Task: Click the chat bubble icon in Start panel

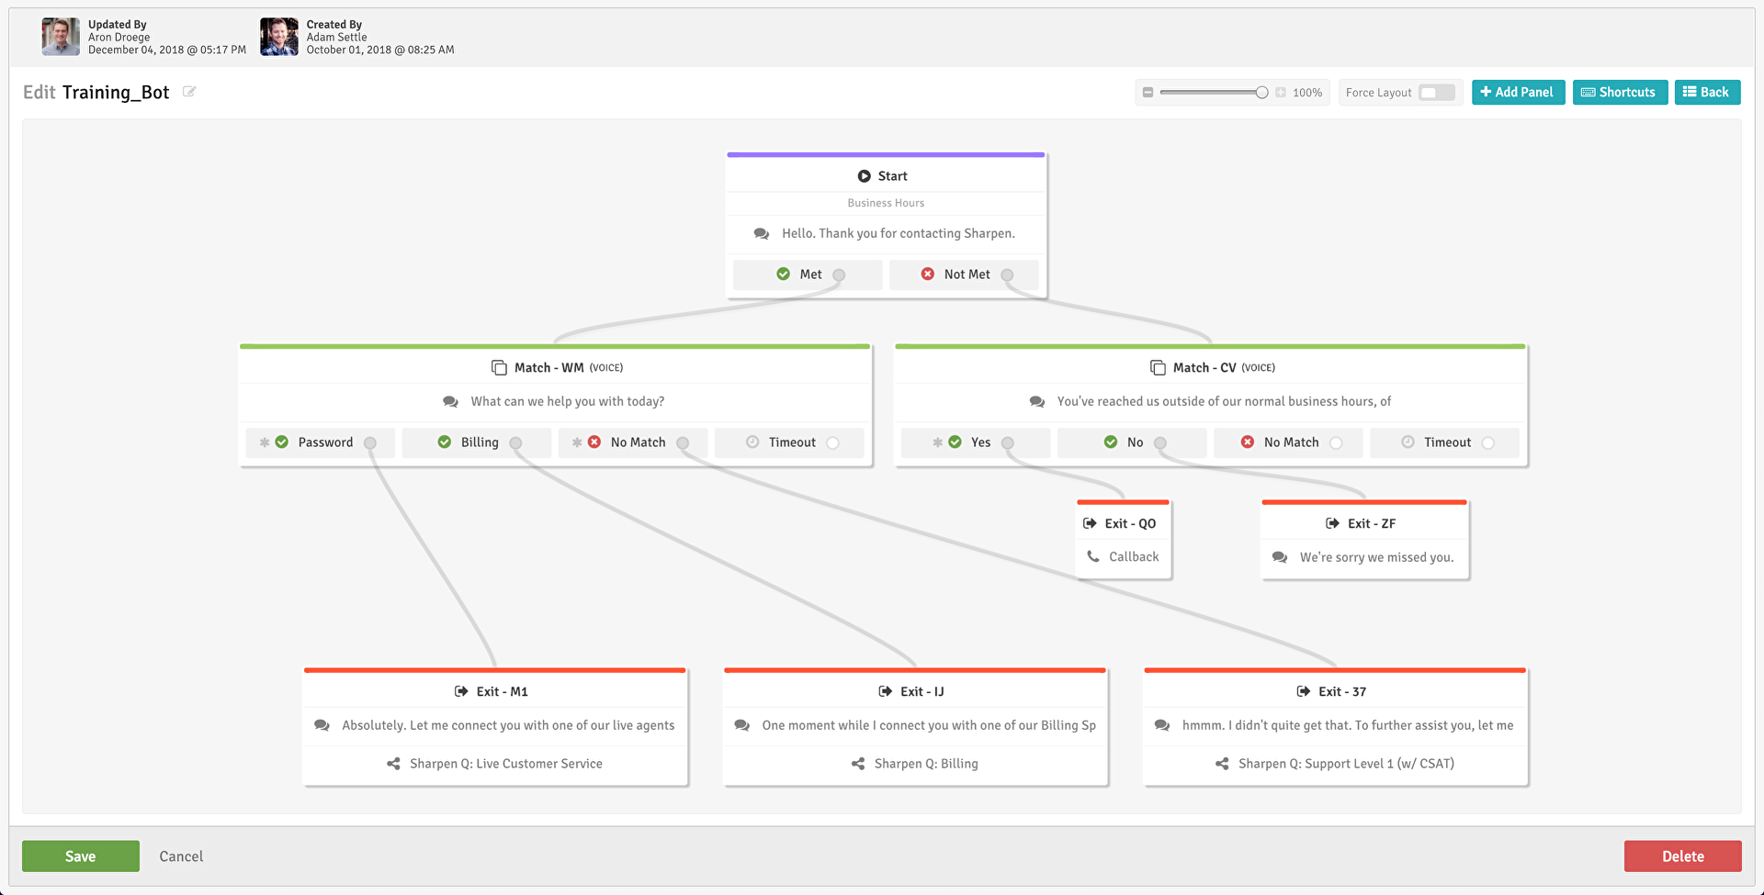Action: (762, 234)
